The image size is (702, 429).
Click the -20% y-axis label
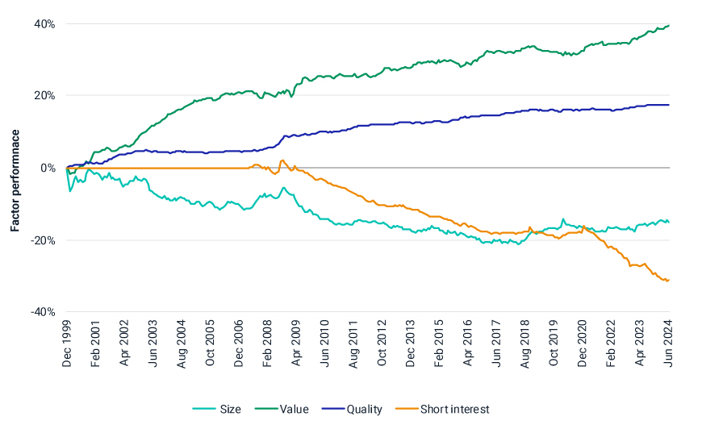(x=43, y=240)
